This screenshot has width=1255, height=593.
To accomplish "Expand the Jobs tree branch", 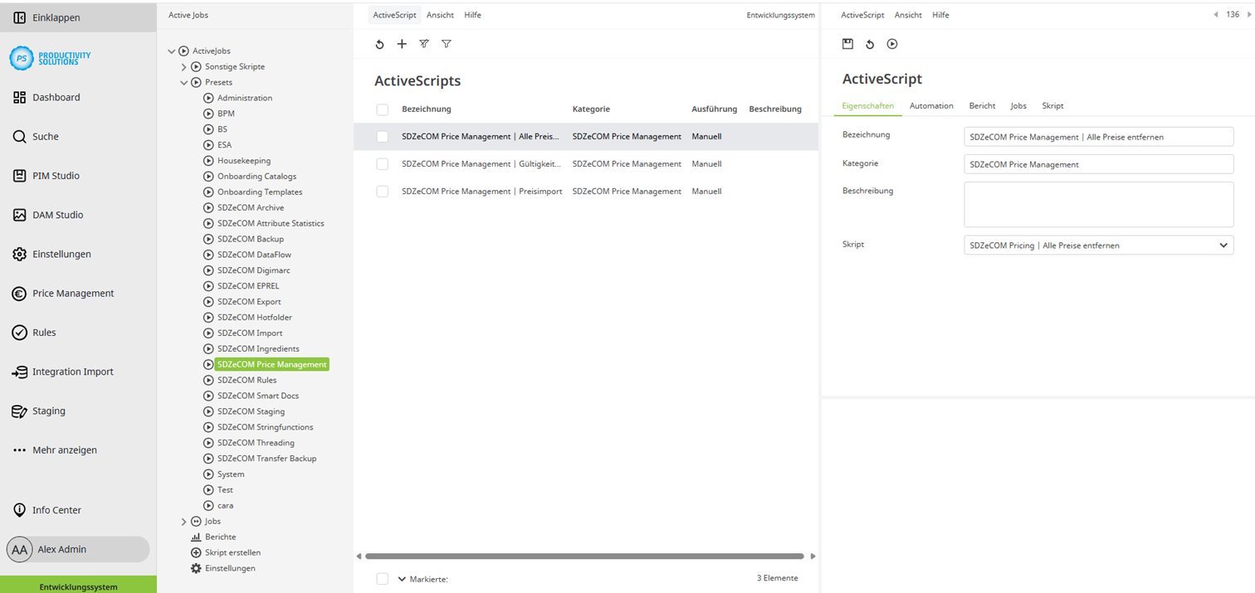I will (183, 521).
